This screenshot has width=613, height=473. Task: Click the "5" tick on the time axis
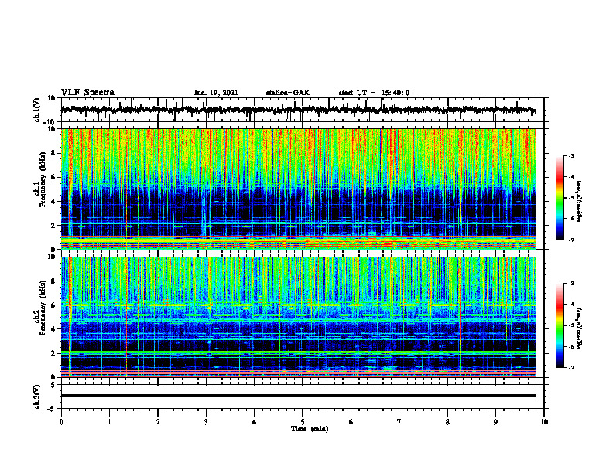pyautogui.click(x=303, y=422)
